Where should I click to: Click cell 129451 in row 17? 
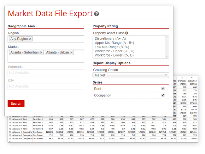[192, 132]
